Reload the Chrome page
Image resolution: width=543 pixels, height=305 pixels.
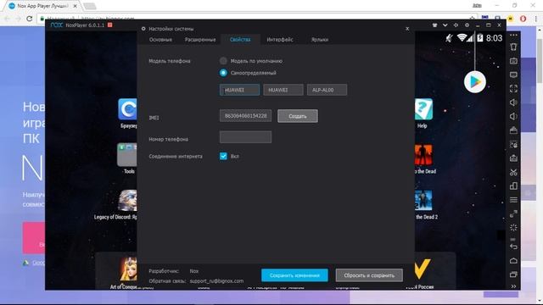[30, 19]
